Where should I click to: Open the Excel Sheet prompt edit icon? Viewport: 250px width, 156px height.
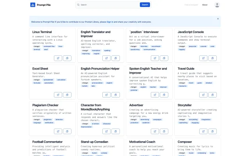pyautogui.click(x=58, y=95)
